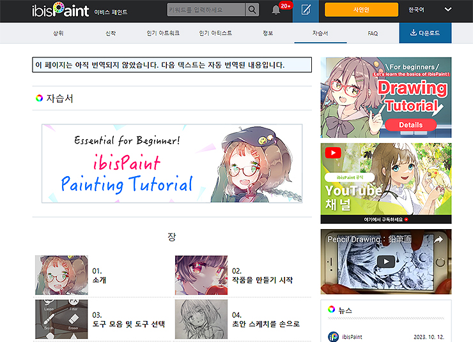473x342 pixels.
Task: Open the 01. 소개 link
Action: 99,276
